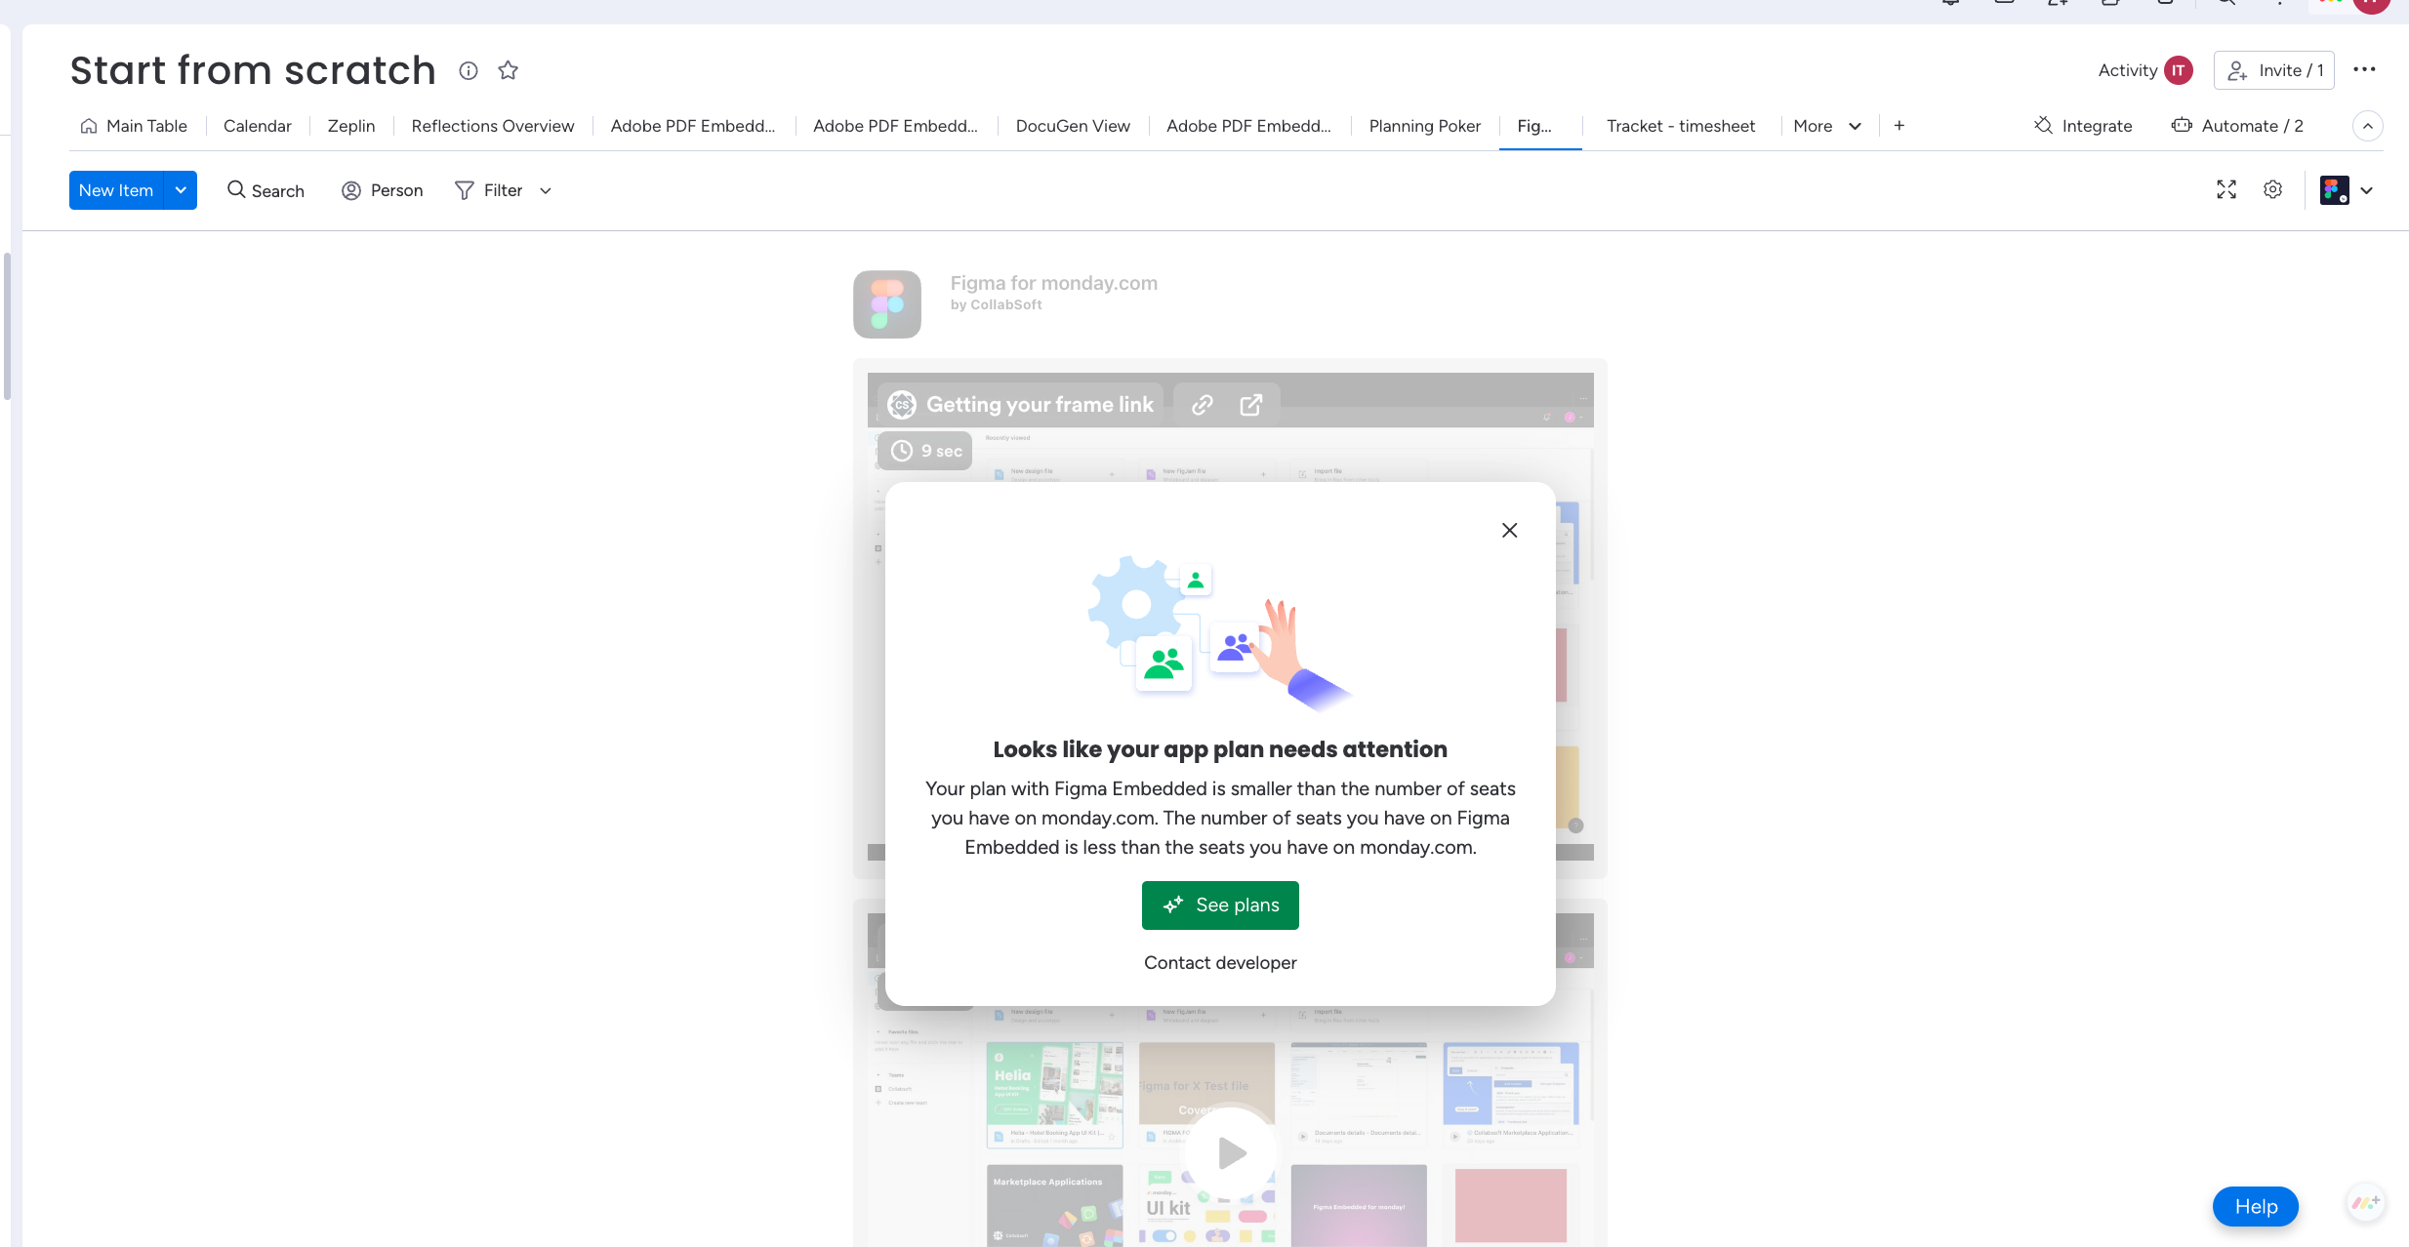This screenshot has width=2409, height=1247.
Task: Click the Integrate plug icon
Action: pyautogui.click(x=2043, y=125)
